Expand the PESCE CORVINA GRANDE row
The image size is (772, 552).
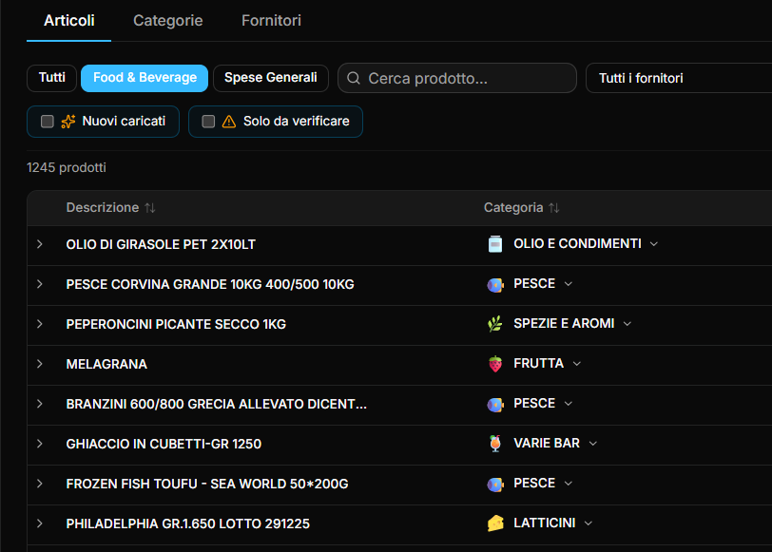40,284
